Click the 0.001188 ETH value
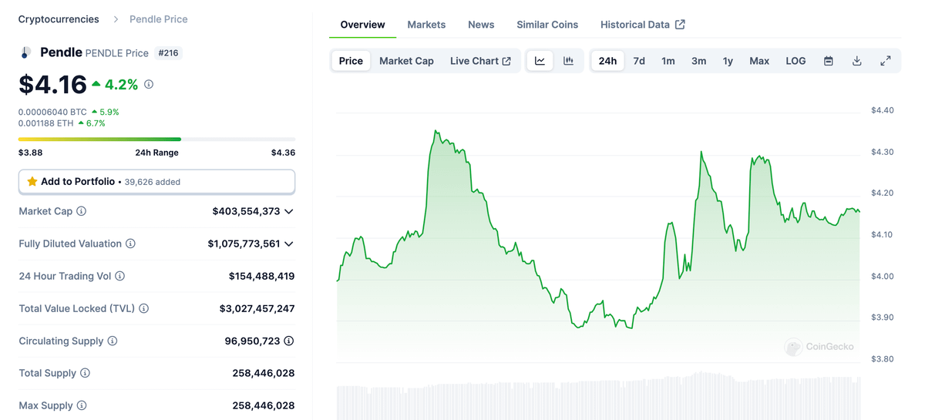925x420 pixels. click(x=45, y=123)
